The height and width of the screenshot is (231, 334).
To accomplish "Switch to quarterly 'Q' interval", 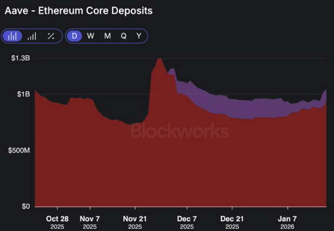I will (x=124, y=36).
